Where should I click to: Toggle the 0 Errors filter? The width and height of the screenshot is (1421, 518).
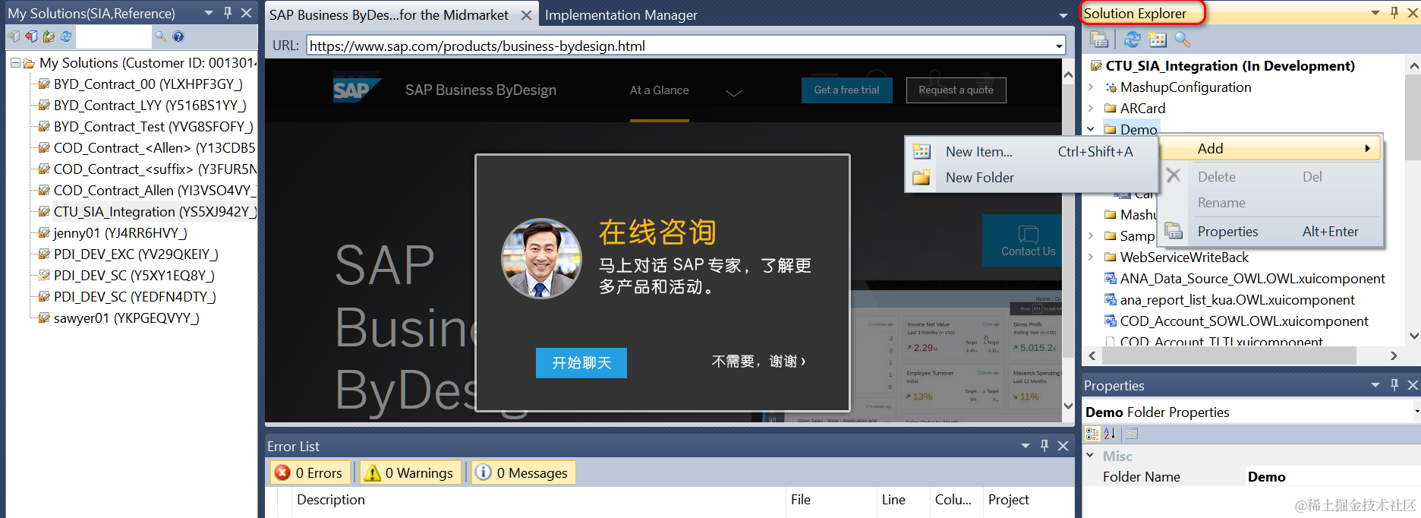pos(311,472)
